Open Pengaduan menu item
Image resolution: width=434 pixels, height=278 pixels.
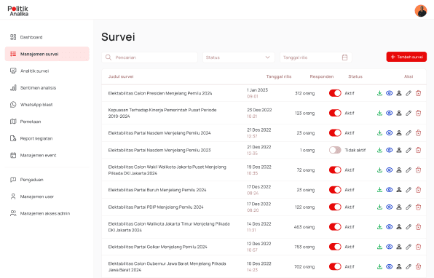[47, 180]
